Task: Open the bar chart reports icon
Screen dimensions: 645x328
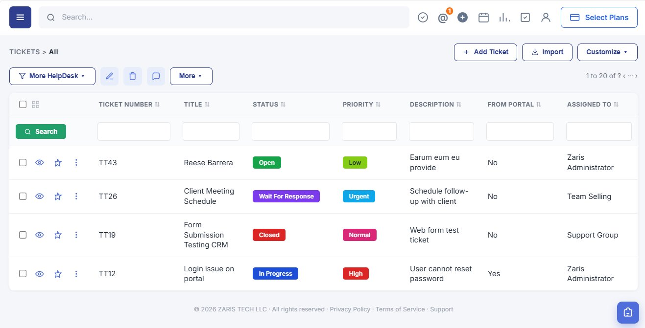Action: pos(504,18)
